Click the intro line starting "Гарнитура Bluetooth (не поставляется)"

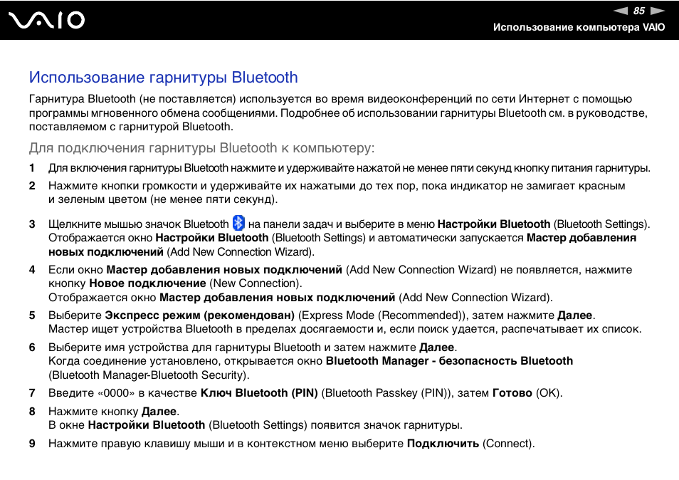click(x=330, y=99)
